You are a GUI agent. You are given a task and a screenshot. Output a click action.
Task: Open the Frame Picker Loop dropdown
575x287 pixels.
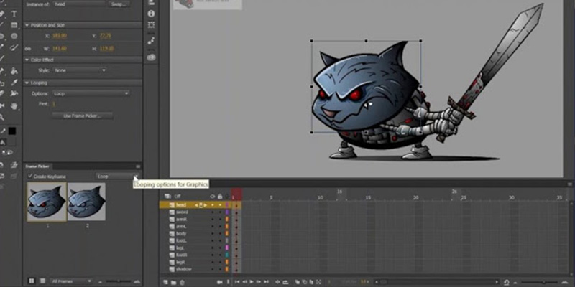pos(118,176)
